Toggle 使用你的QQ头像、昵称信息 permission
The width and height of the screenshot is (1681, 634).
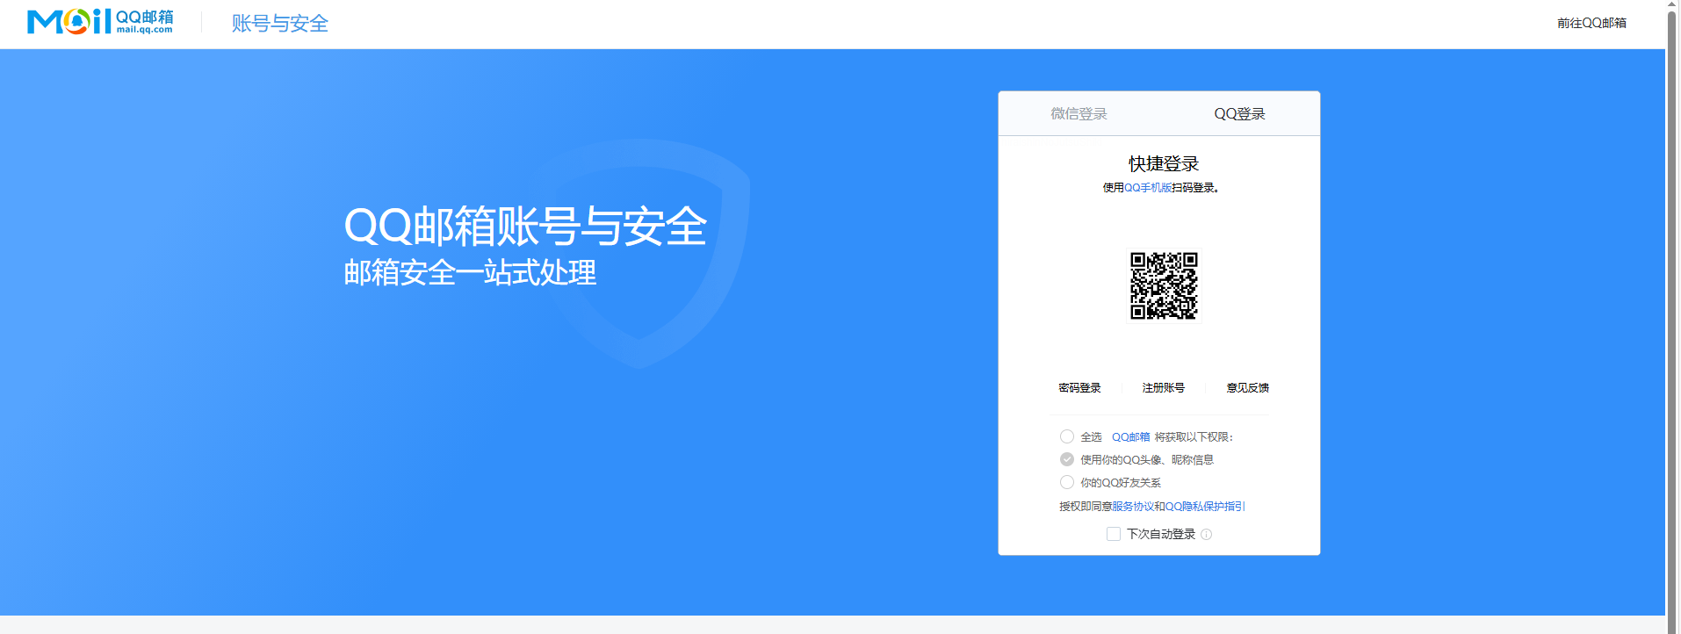(x=1067, y=459)
